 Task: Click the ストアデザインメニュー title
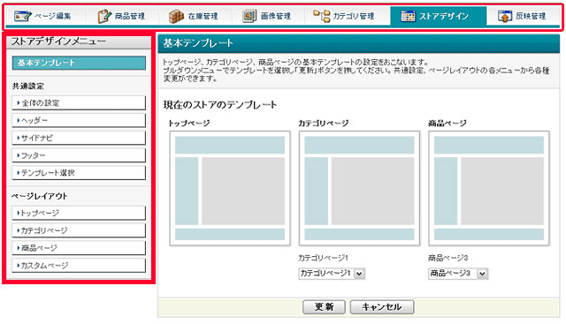(58, 41)
